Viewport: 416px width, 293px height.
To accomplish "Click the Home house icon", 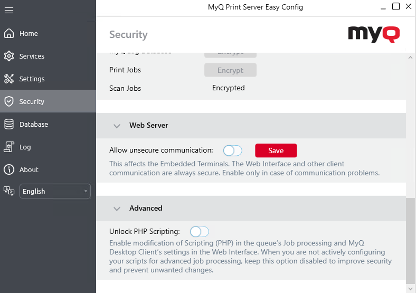I will (x=9, y=34).
